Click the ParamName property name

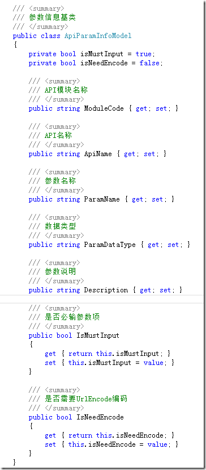pyautogui.click(x=102, y=199)
